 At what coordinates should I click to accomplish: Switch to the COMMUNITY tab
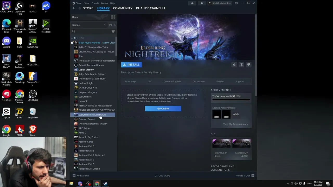[123, 8]
